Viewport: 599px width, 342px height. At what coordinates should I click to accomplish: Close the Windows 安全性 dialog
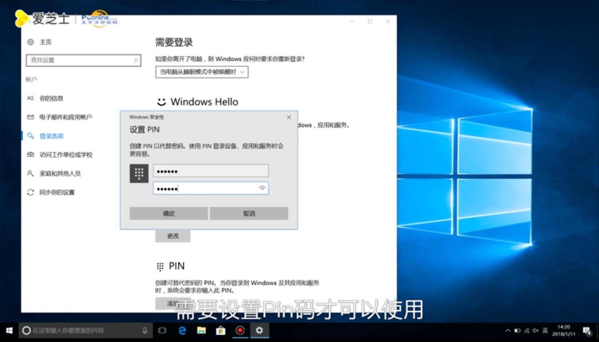289,118
